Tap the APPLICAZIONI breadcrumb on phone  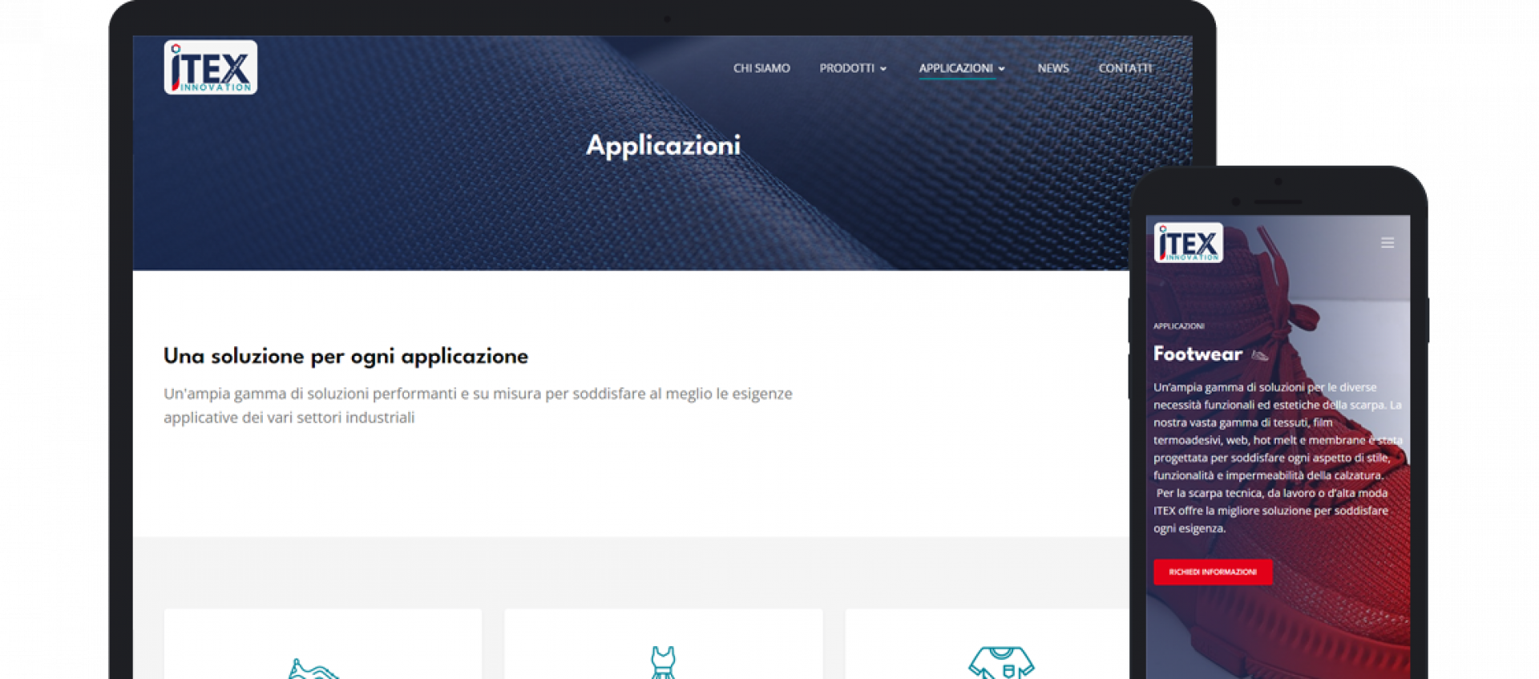tap(1178, 326)
